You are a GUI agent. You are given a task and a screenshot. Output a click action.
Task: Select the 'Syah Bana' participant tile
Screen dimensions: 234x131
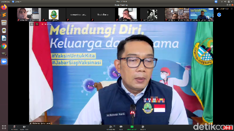pos(103,15)
